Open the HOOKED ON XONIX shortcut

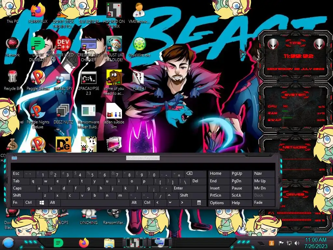click(x=114, y=15)
